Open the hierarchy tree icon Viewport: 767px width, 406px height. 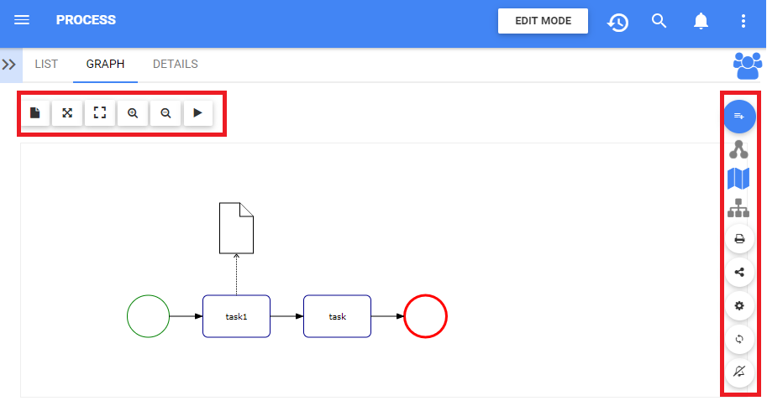739,207
